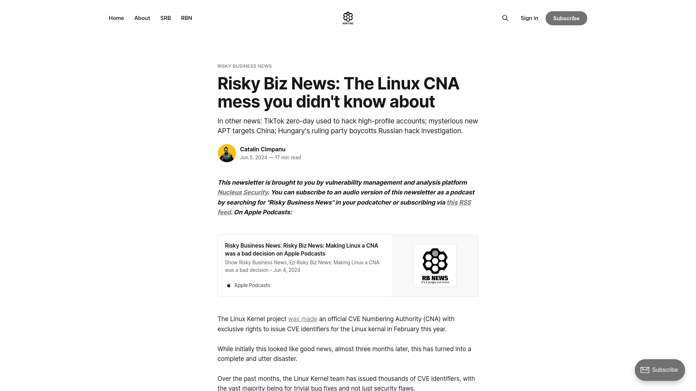696x391 pixels.
Task: Click the search magnifying glass icon
Action: tap(505, 18)
